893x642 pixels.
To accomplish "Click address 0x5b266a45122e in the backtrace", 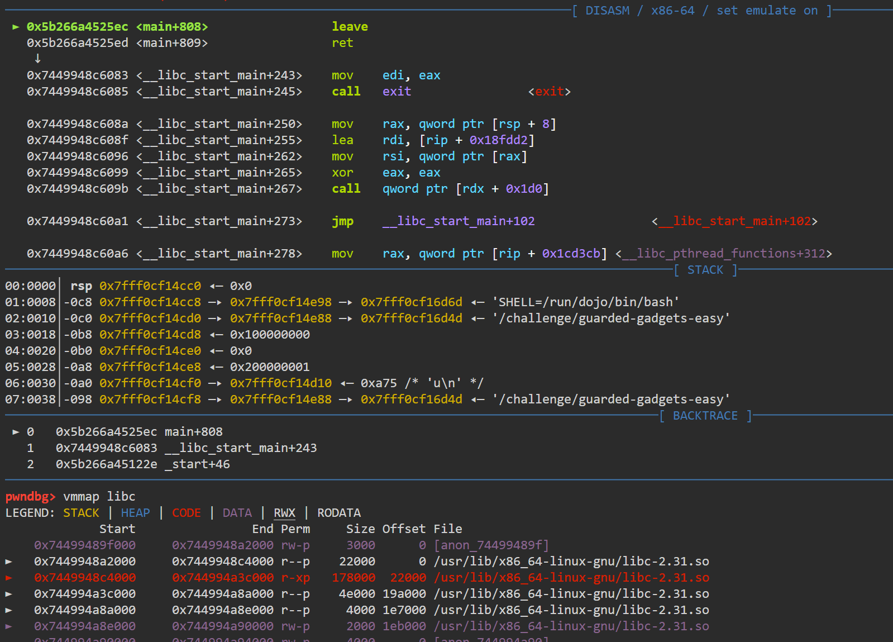I will (x=107, y=464).
